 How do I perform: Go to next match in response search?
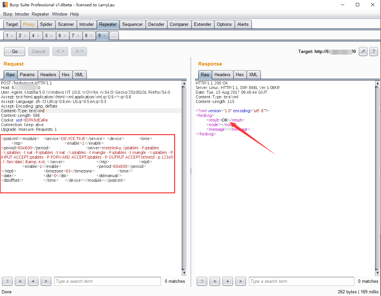(241, 281)
